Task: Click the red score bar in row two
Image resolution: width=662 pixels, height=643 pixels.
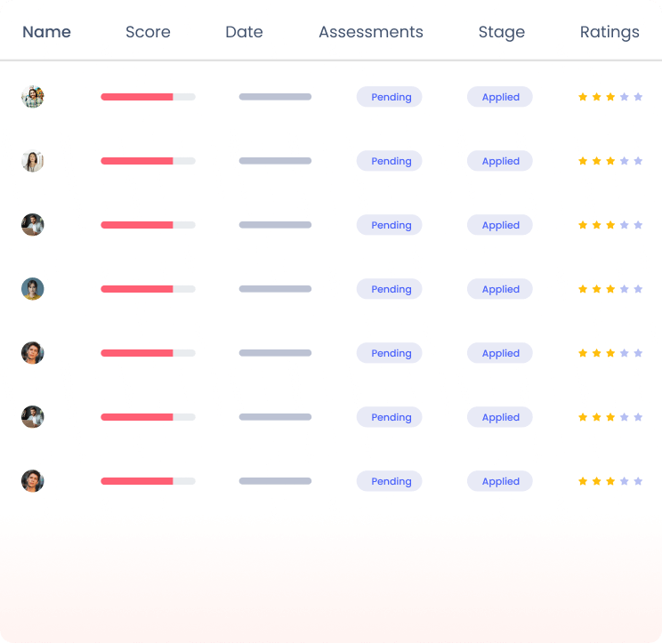Action: [x=137, y=161]
